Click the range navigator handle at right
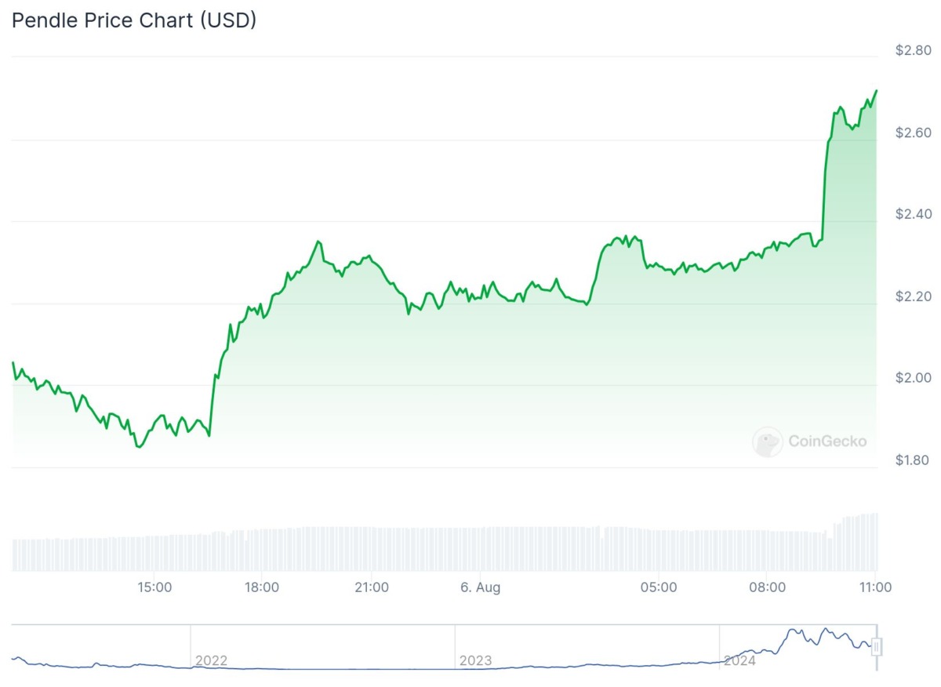 point(877,647)
